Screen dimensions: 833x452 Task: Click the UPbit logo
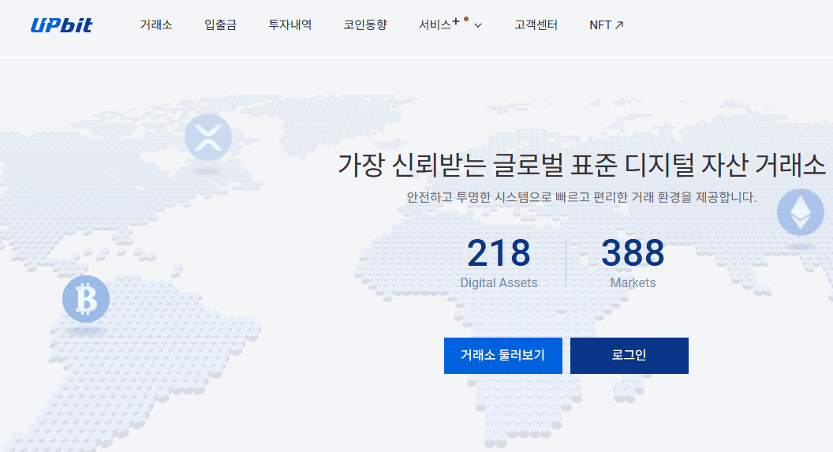pos(61,25)
